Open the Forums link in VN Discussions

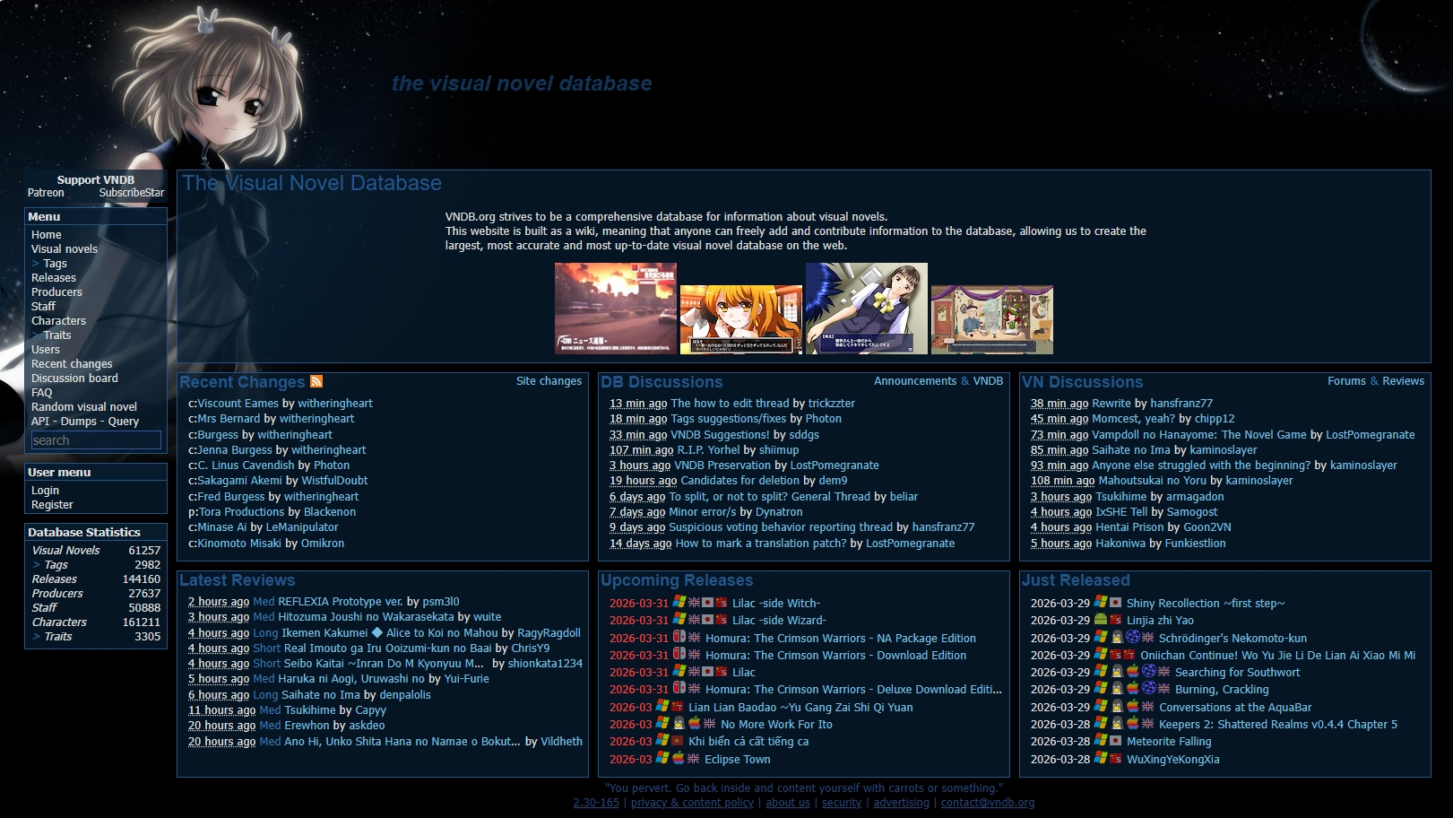click(1346, 381)
